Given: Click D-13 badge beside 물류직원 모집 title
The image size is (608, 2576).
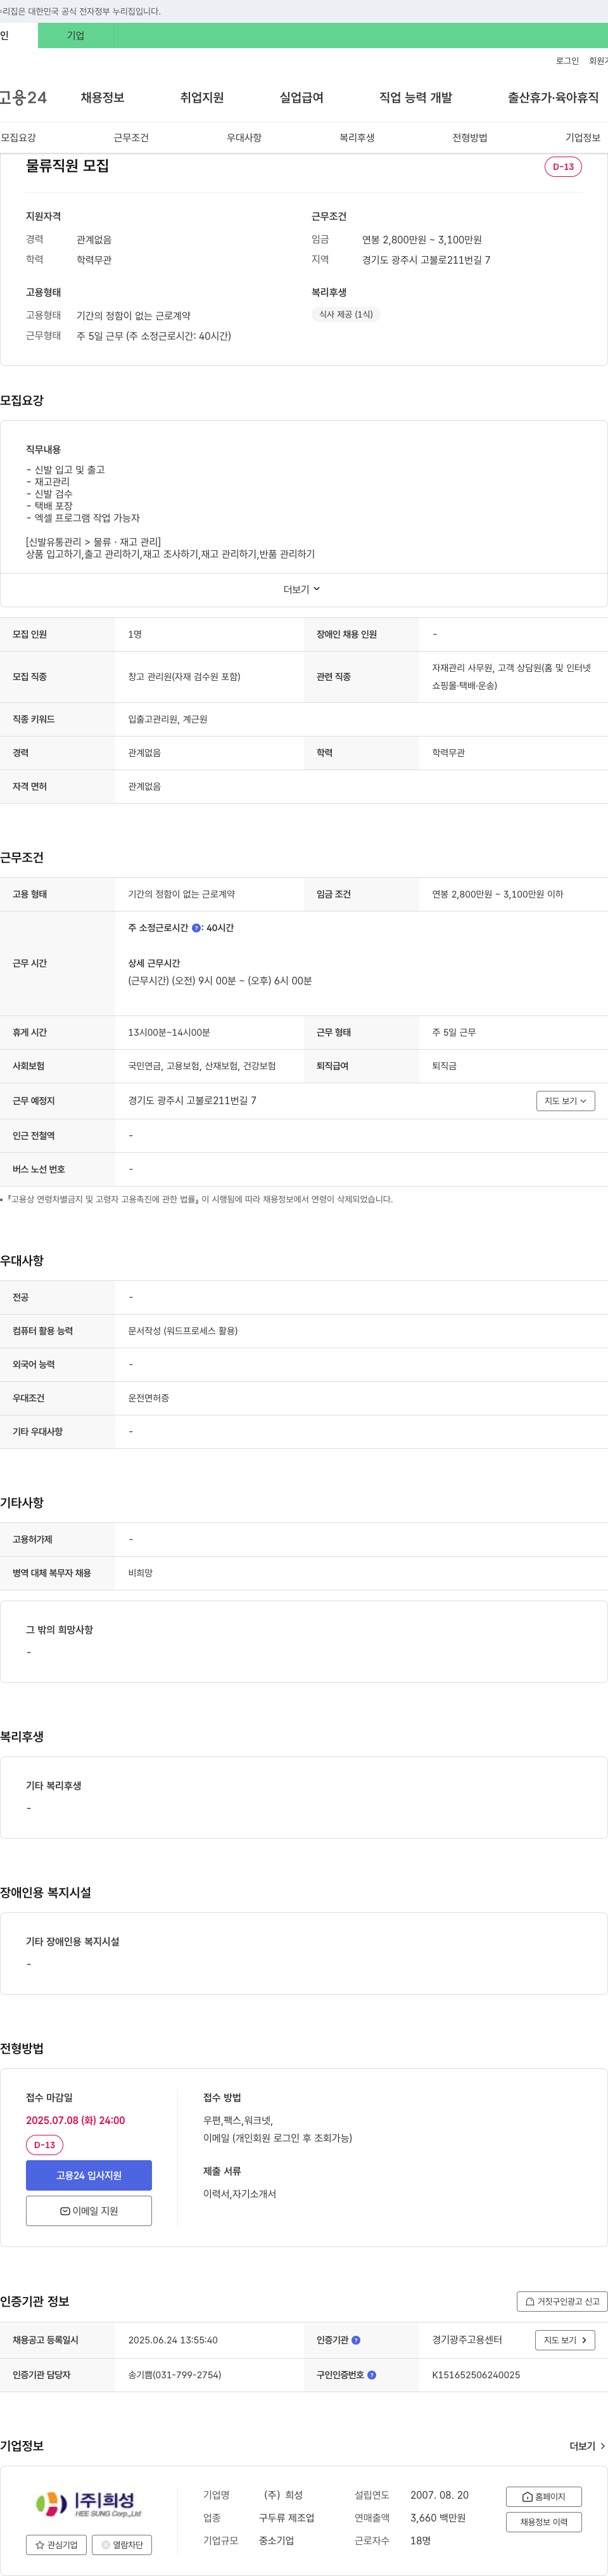Looking at the screenshot, I should pos(563,167).
